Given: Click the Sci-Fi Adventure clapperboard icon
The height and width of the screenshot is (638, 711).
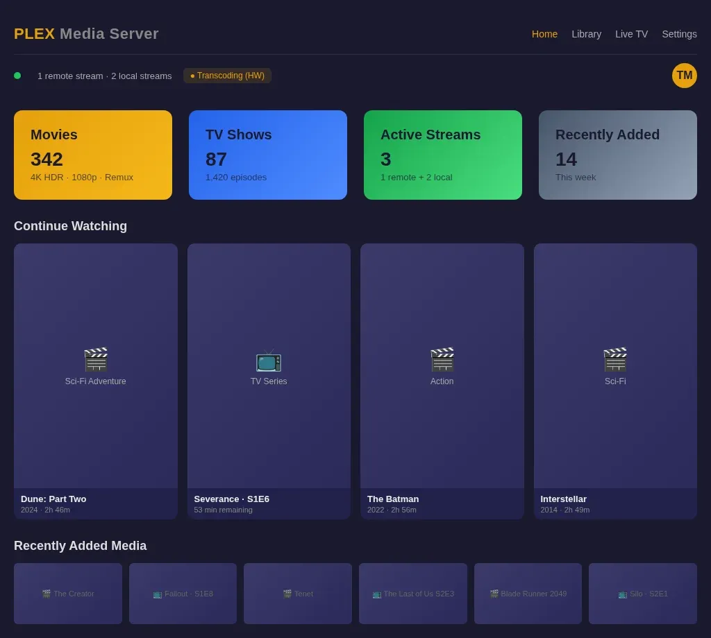Looking at the screenshot, I should pyautogui.click(x=96, y=359).
